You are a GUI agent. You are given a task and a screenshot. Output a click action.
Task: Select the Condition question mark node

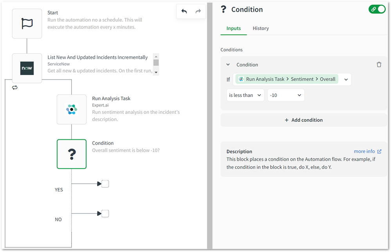(72, 154)
